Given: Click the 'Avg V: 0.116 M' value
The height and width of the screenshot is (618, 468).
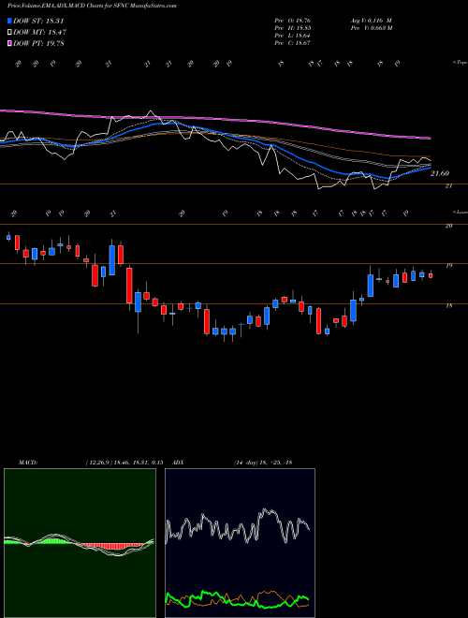Looking at the screenshot, I should tap(371, 21).
